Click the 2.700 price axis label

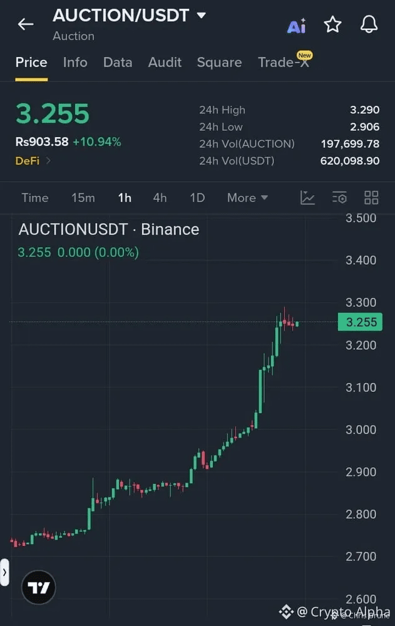coord(361,557)
